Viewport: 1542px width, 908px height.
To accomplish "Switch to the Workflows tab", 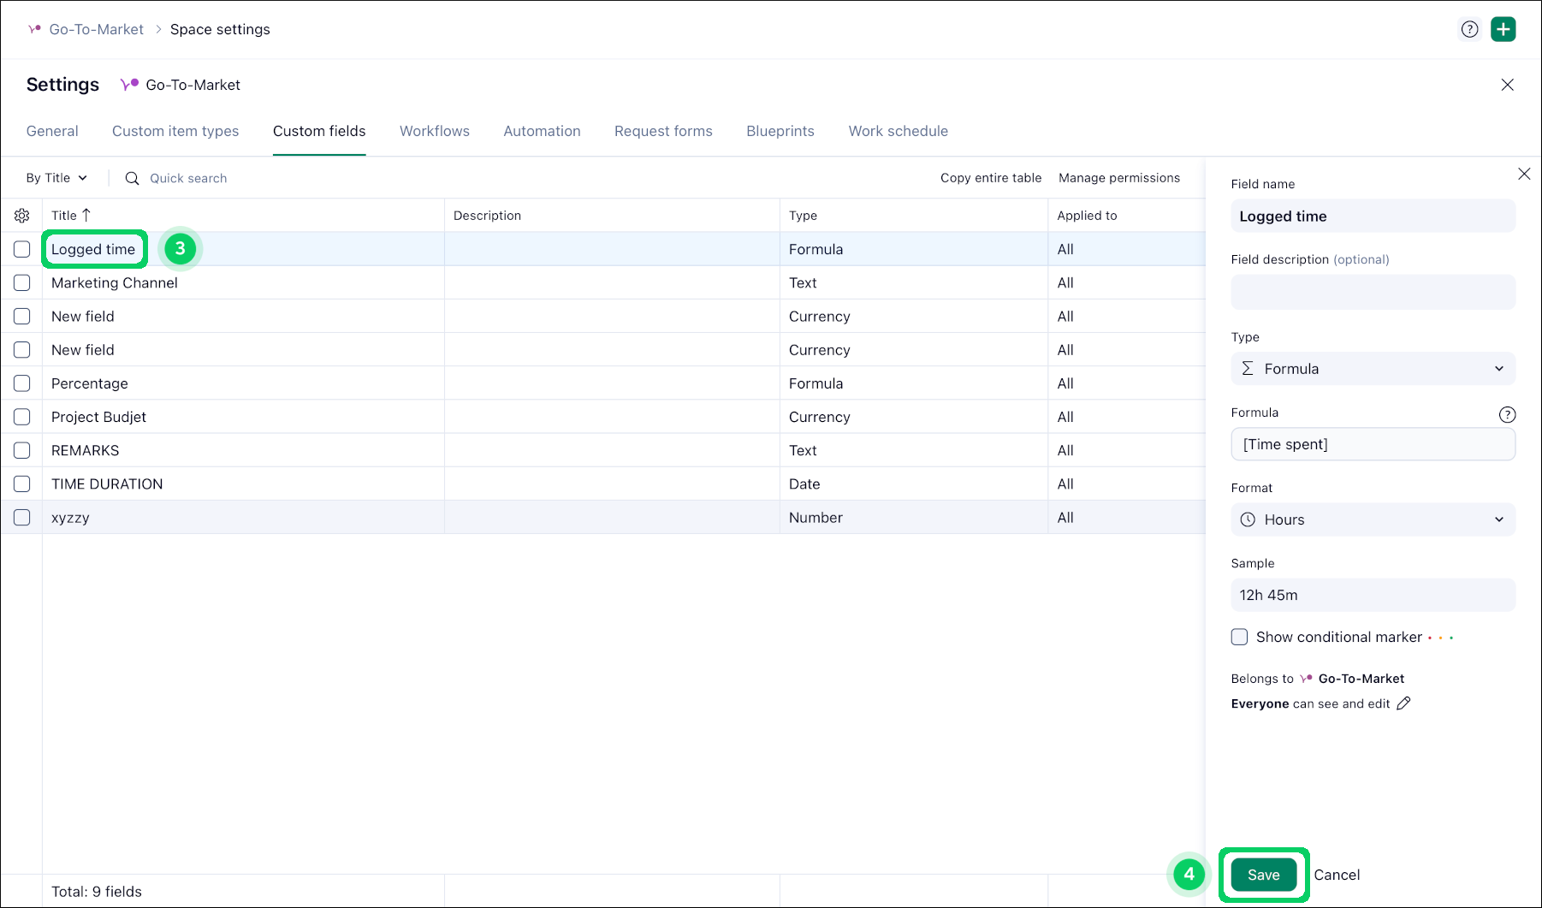I will (434, 131).
